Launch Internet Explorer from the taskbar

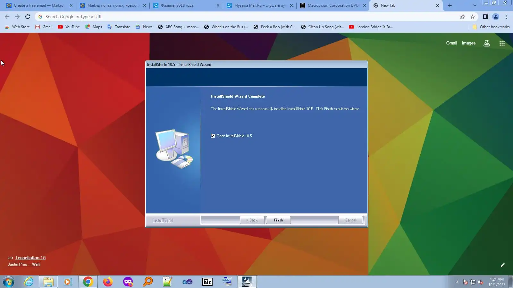click(29, 282)
